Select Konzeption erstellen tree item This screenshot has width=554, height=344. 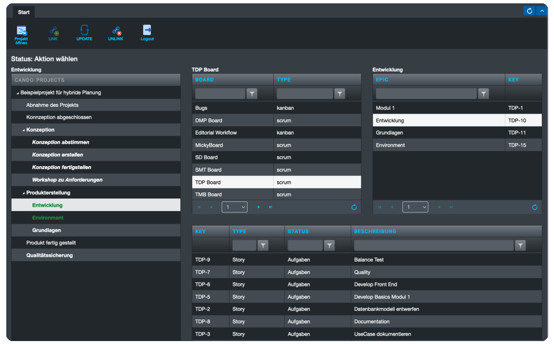click(x=96, y=155)
